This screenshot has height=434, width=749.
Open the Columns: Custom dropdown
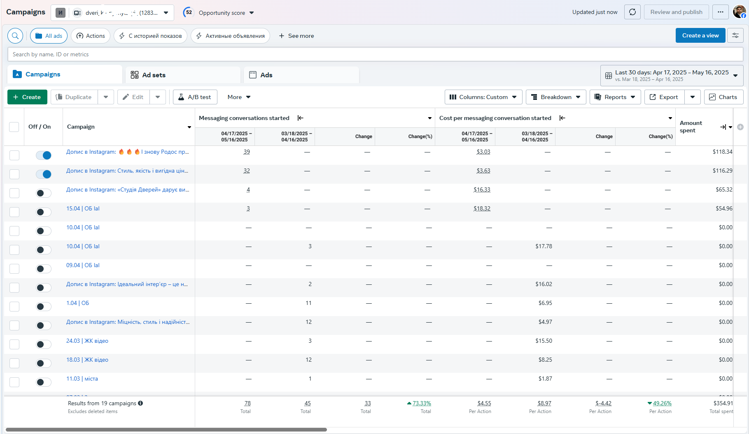483,97
